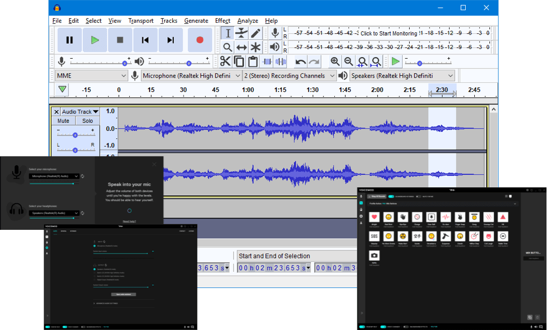Open the Effect menu
The height and width of the screenshot is (330, 547).
222,20
